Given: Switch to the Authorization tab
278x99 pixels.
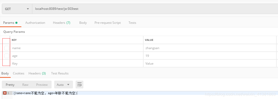Looking at the screenshot, I should 35,23.
